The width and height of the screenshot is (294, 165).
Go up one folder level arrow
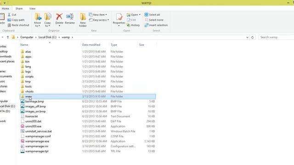point(8,37)
